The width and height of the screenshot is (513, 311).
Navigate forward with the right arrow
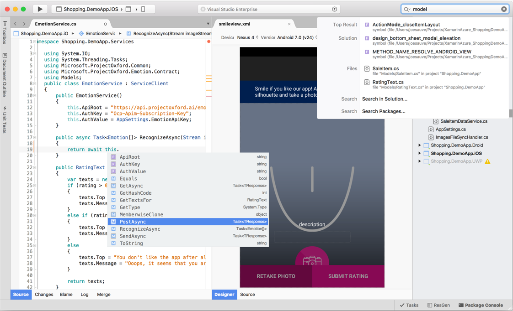(x=24, y=24)
